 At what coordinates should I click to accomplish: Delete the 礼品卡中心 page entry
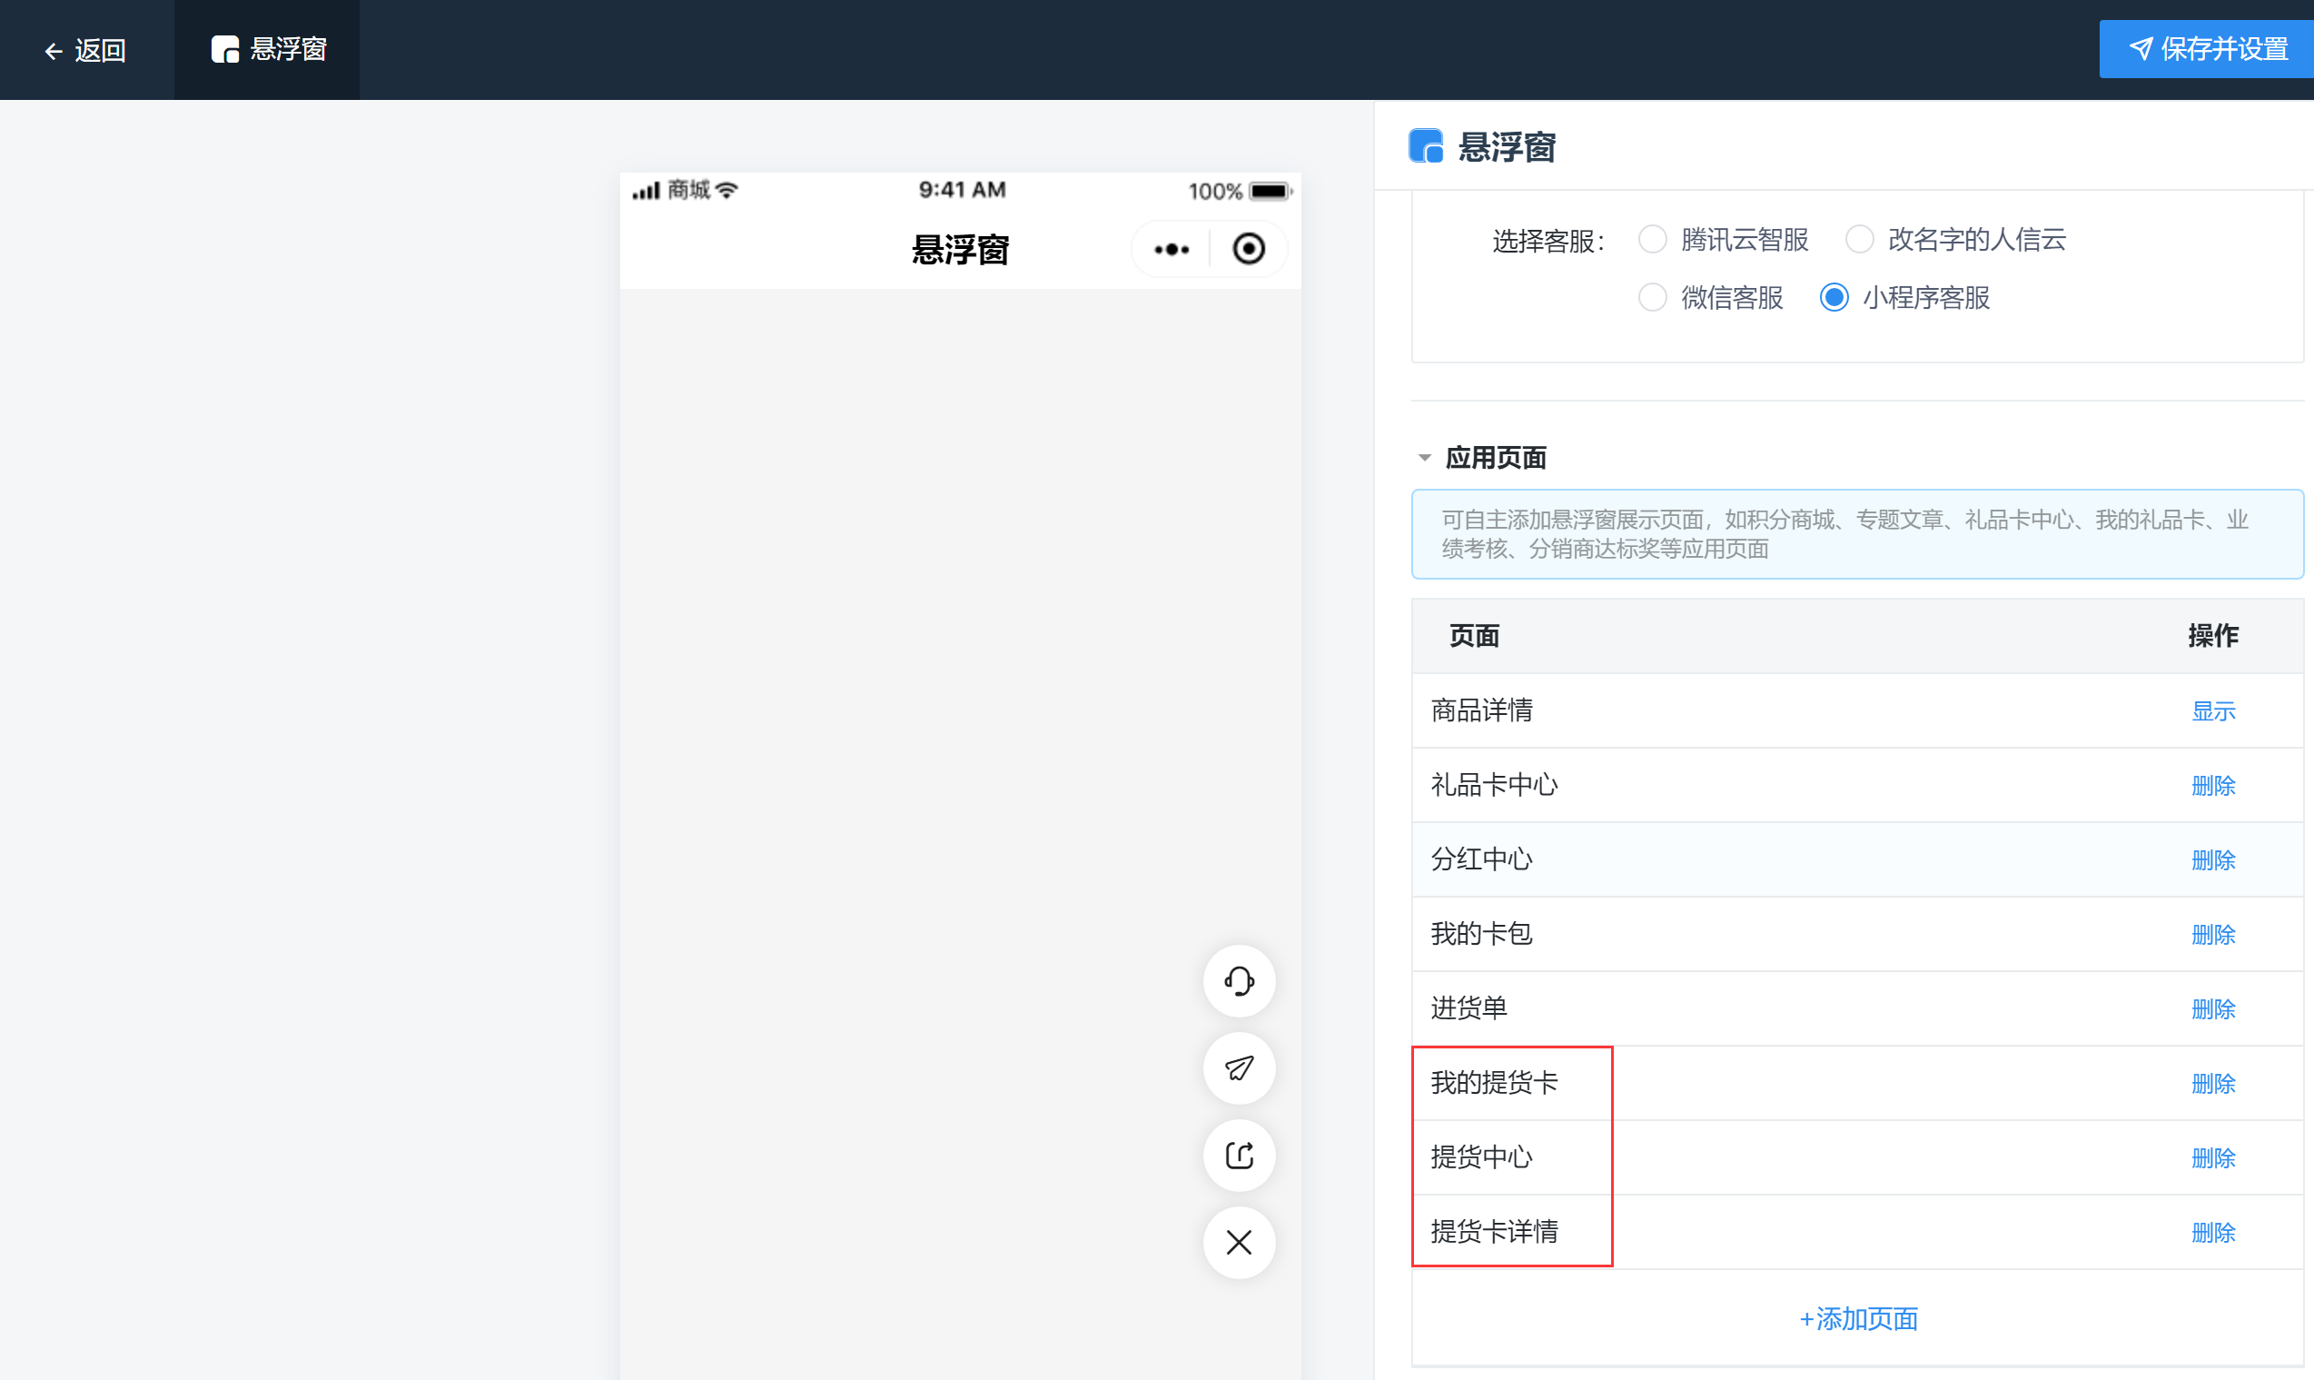pyautogui.click(x=2213, y=786)
